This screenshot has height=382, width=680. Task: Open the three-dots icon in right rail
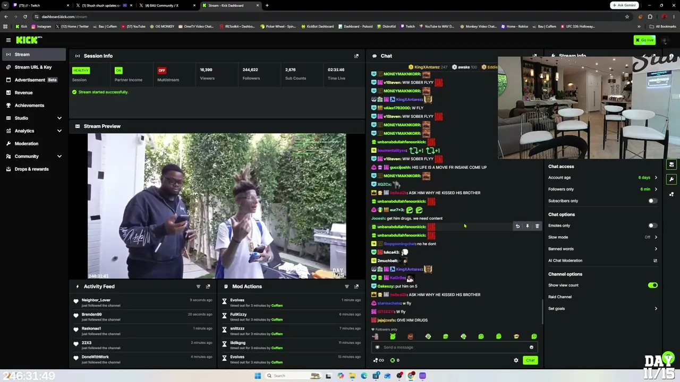[x=671, y=194]
